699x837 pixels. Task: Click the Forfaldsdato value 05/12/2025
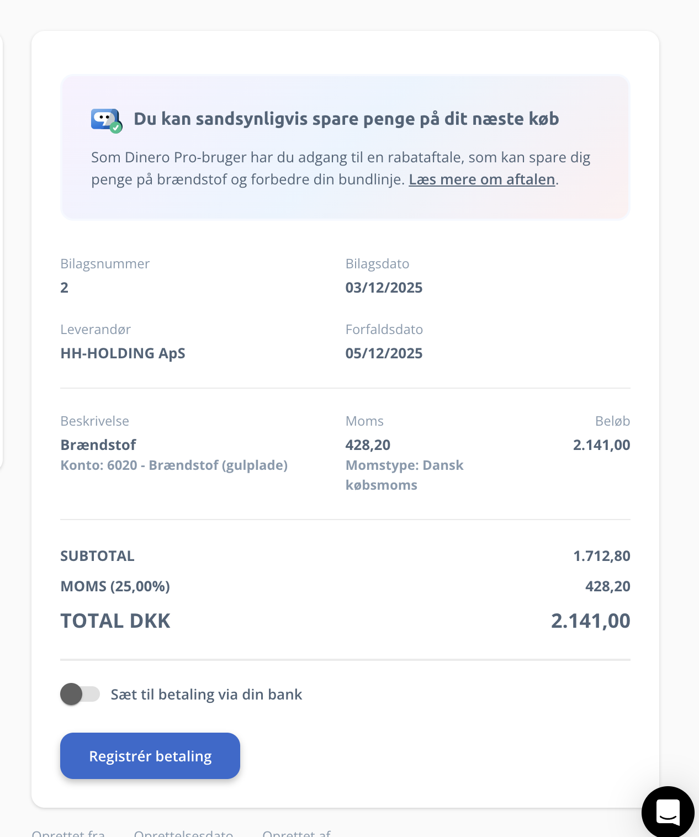point(384,353)
